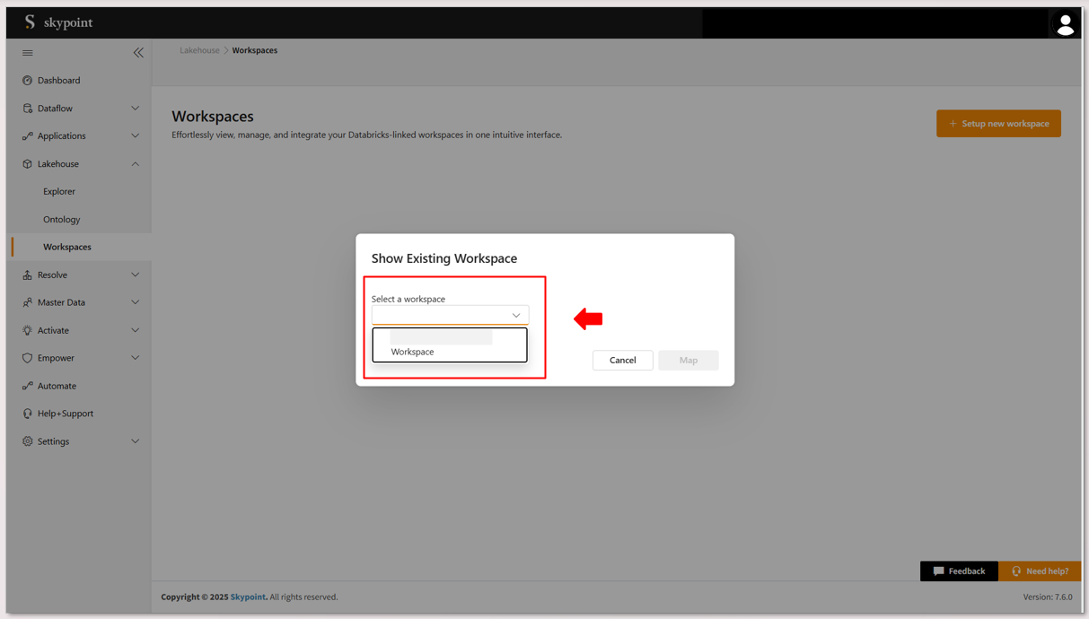1089x619 pixels.
Task: Click the Feedback chat bubble icon
Action: pyautogui.click(x=938, y=571)
